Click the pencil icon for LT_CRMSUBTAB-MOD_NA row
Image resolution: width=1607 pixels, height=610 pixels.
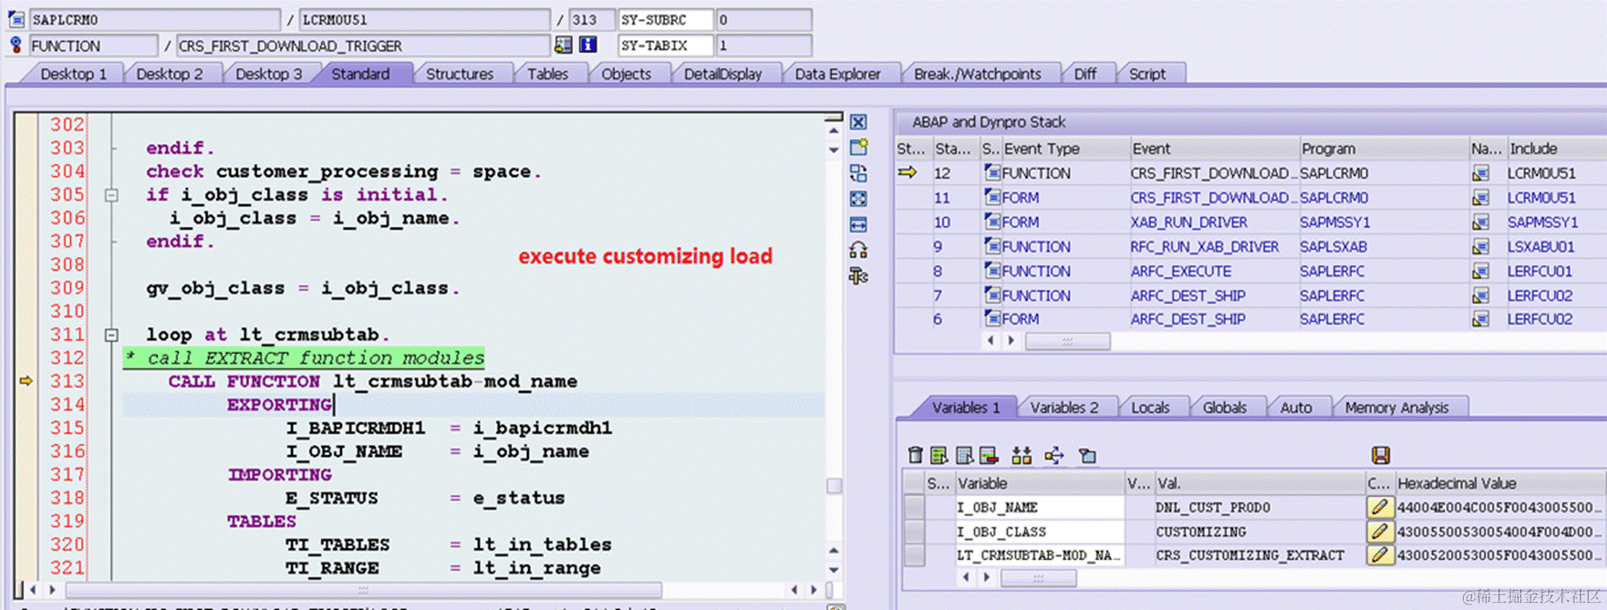tap(1379, 555)
